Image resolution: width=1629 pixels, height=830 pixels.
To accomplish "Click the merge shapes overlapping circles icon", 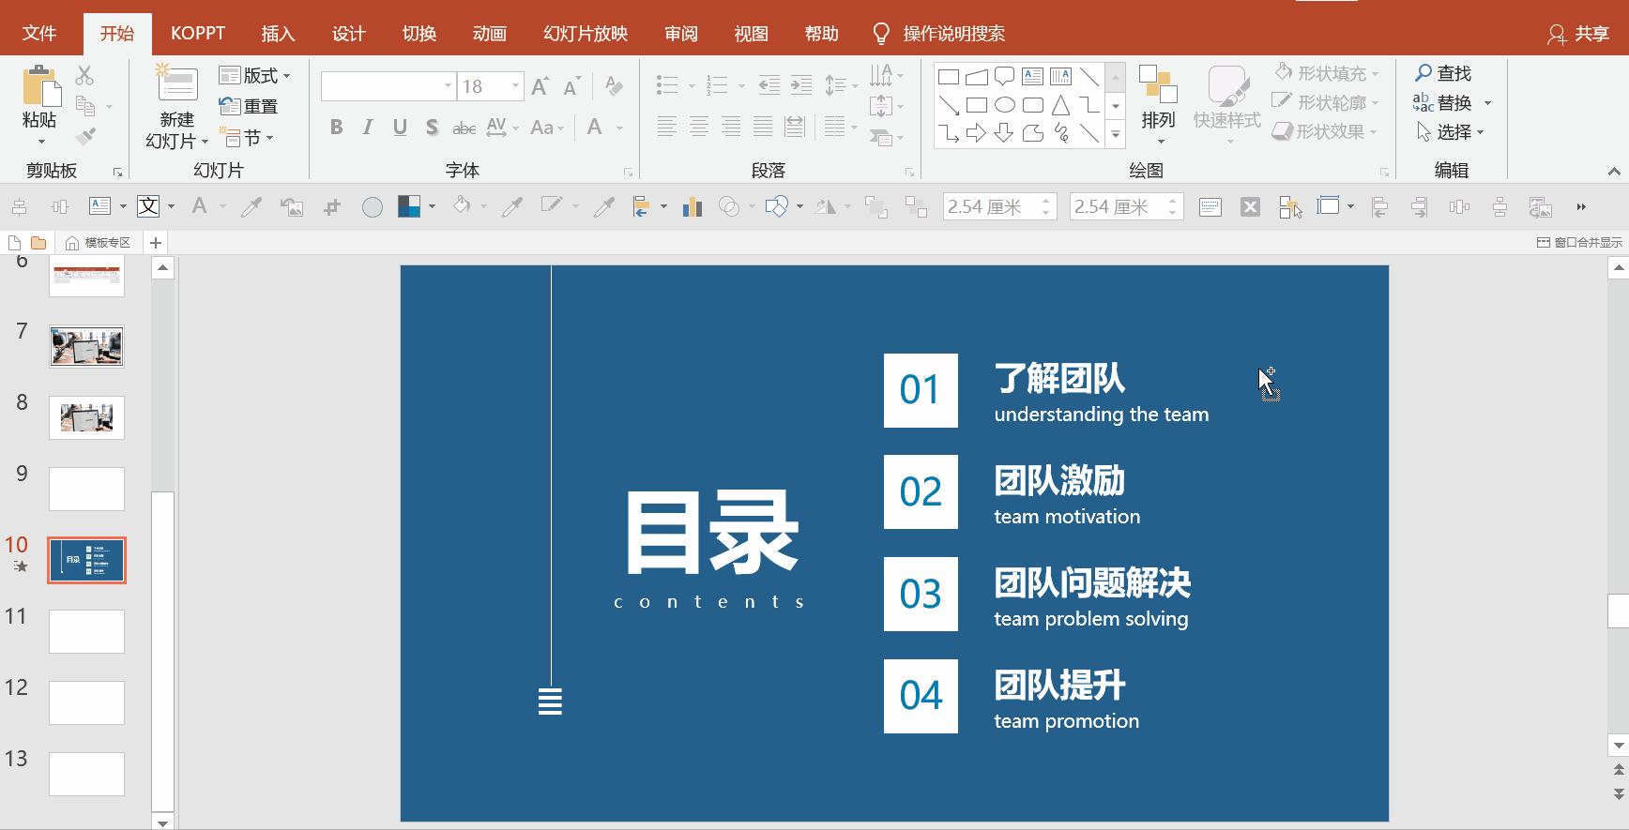I will [729, 206].
